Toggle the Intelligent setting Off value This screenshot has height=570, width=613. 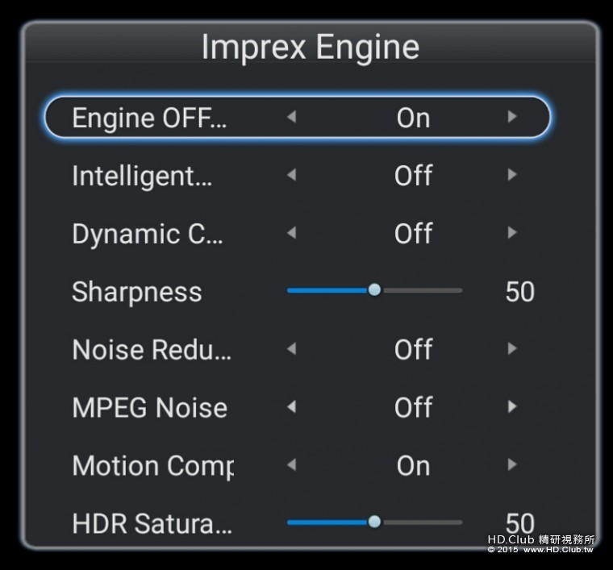pos(413,176)
